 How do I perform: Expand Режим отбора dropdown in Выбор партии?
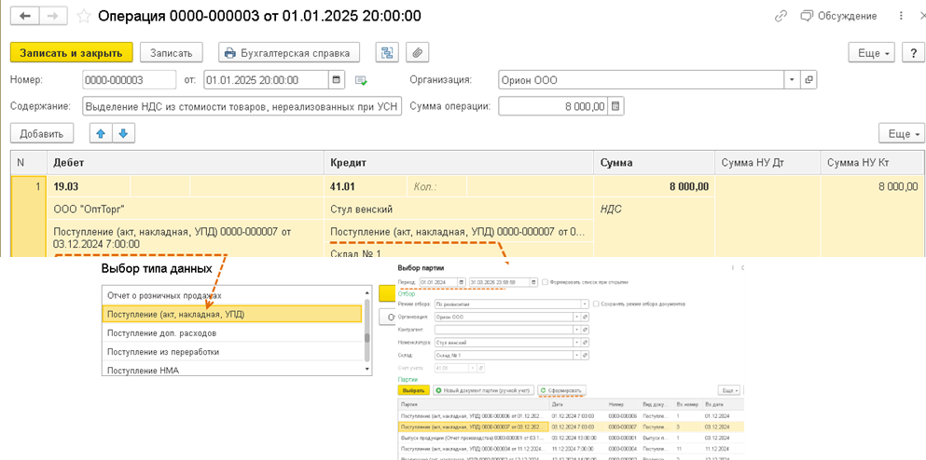(x=586, y=304)
